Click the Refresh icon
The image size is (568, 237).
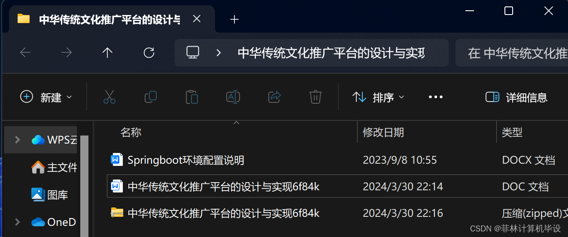149,53
